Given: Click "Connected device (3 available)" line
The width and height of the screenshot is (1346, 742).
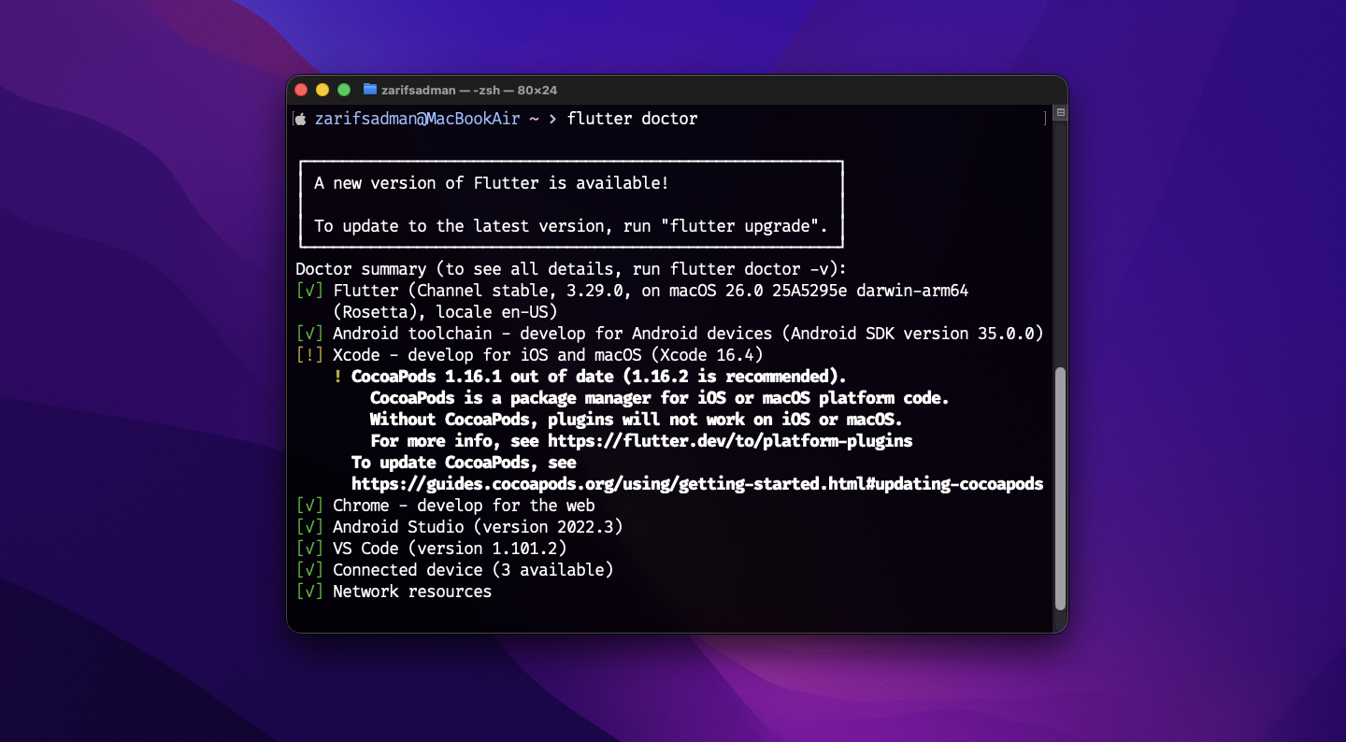Looking at the screenshot, I should click(x=473, y=570).
